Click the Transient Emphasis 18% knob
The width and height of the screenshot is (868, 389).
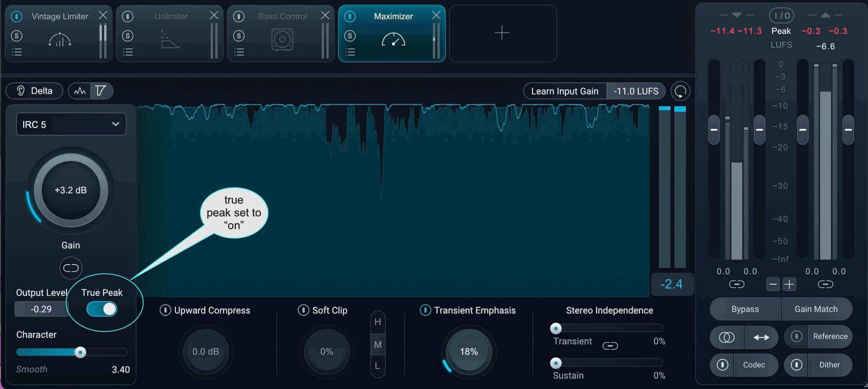click(469, 352)
